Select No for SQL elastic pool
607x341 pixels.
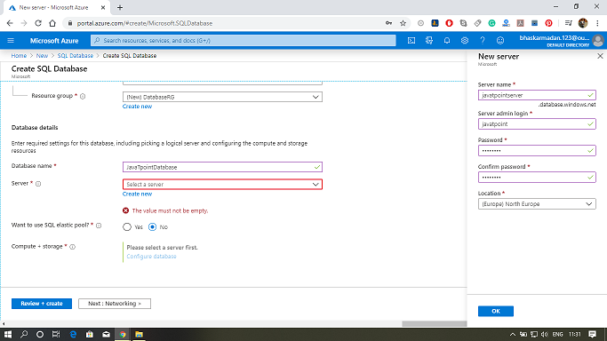(x=153, y=227)
